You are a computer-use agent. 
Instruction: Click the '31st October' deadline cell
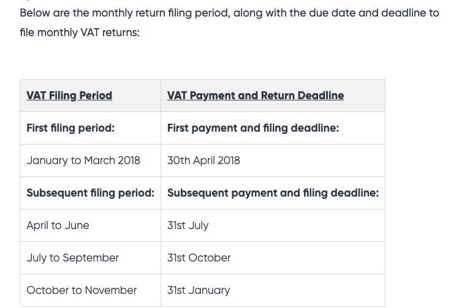click(x=199, y=258)
